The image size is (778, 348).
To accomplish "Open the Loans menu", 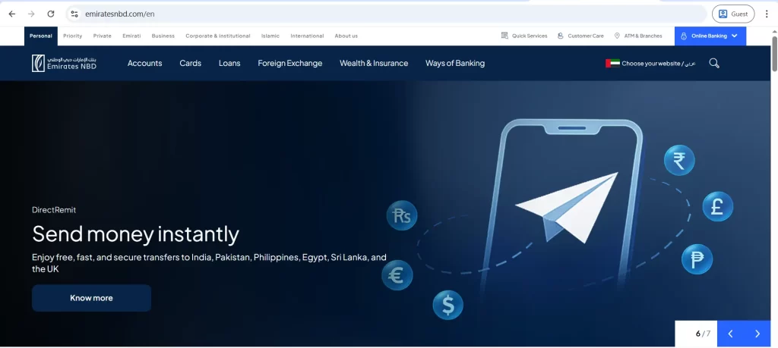I will (229, 64).
